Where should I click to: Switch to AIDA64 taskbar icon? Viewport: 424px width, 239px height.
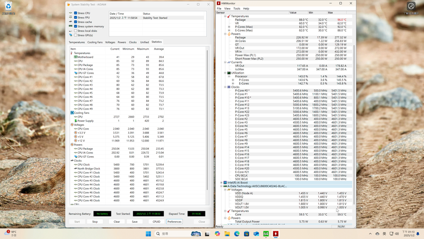click(266, 234)
